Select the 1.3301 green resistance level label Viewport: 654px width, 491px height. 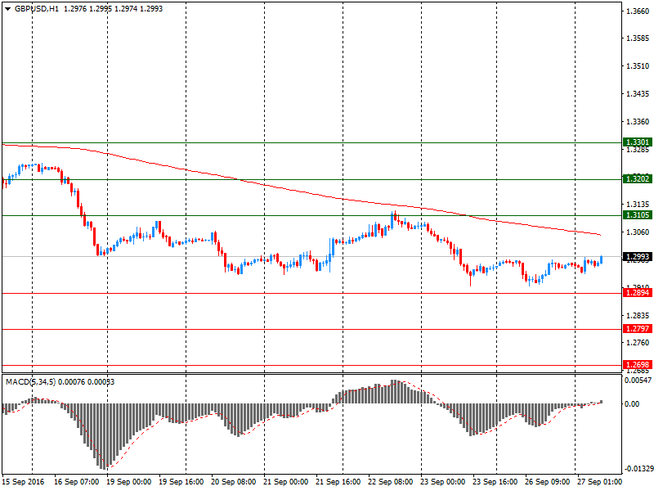[638, 142]
